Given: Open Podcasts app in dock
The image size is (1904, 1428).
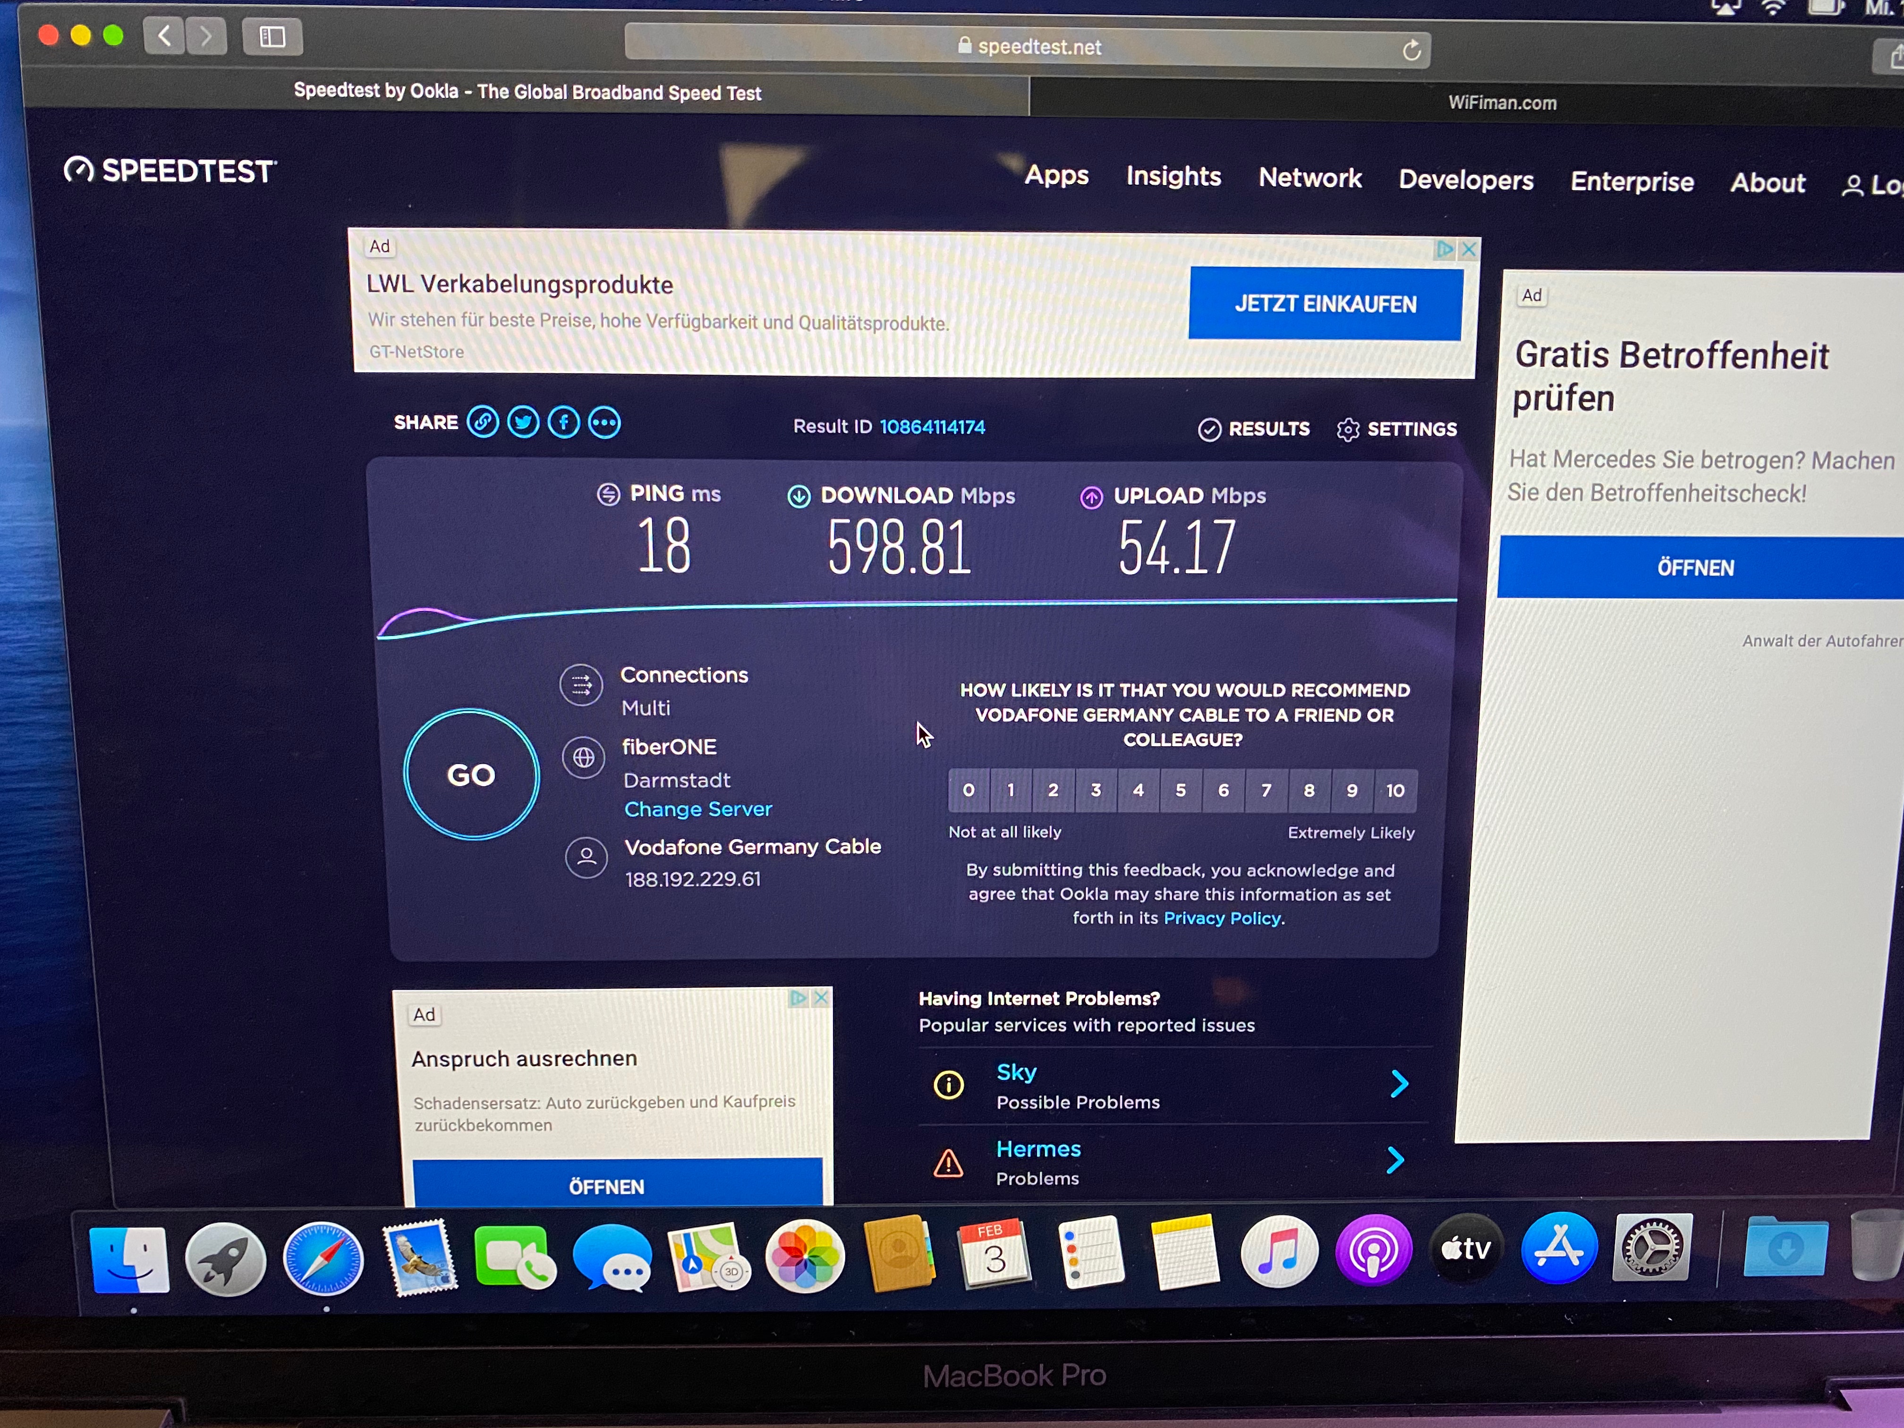Looking at the screenshot, I should (x=1374, y=1251).
